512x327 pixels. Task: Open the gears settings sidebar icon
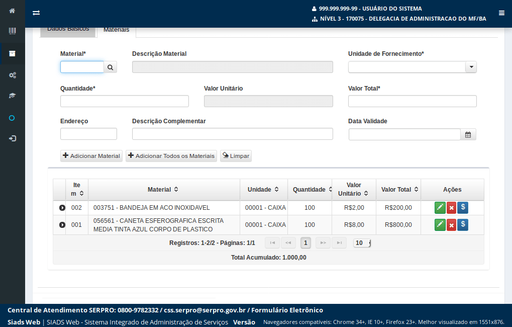(x=12, y=75)
